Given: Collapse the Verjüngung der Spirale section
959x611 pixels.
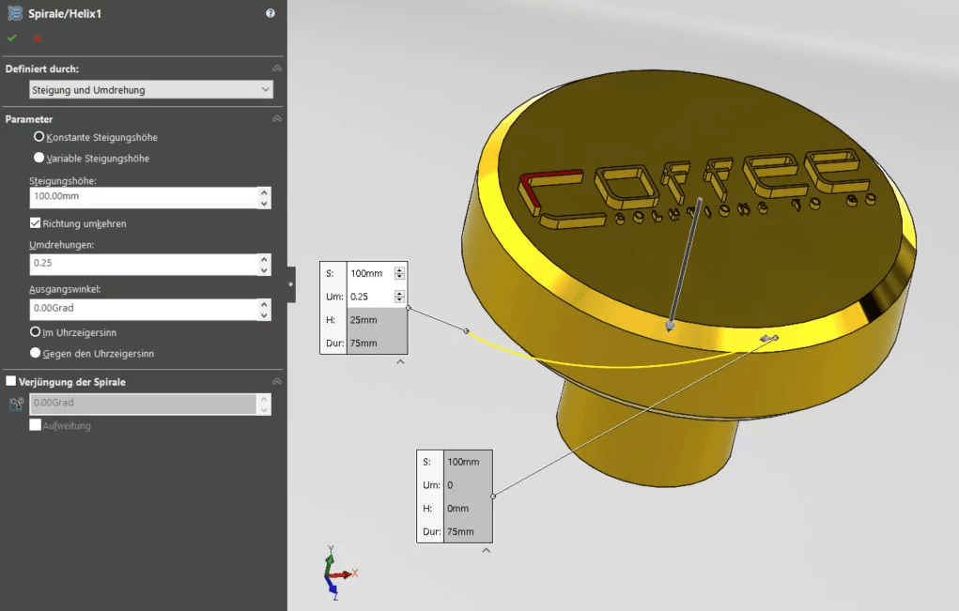Looking at the screenshot, I should (276, 381).
